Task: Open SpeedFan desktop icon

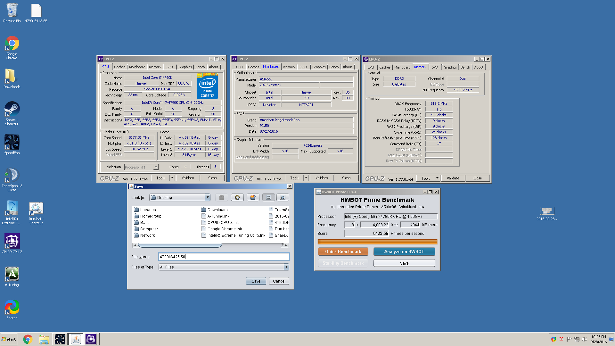Action: (x=12, y=144)
